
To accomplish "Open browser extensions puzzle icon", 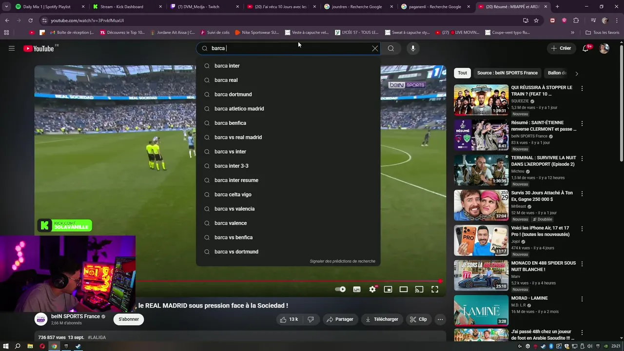I will [x=576, y=20].
